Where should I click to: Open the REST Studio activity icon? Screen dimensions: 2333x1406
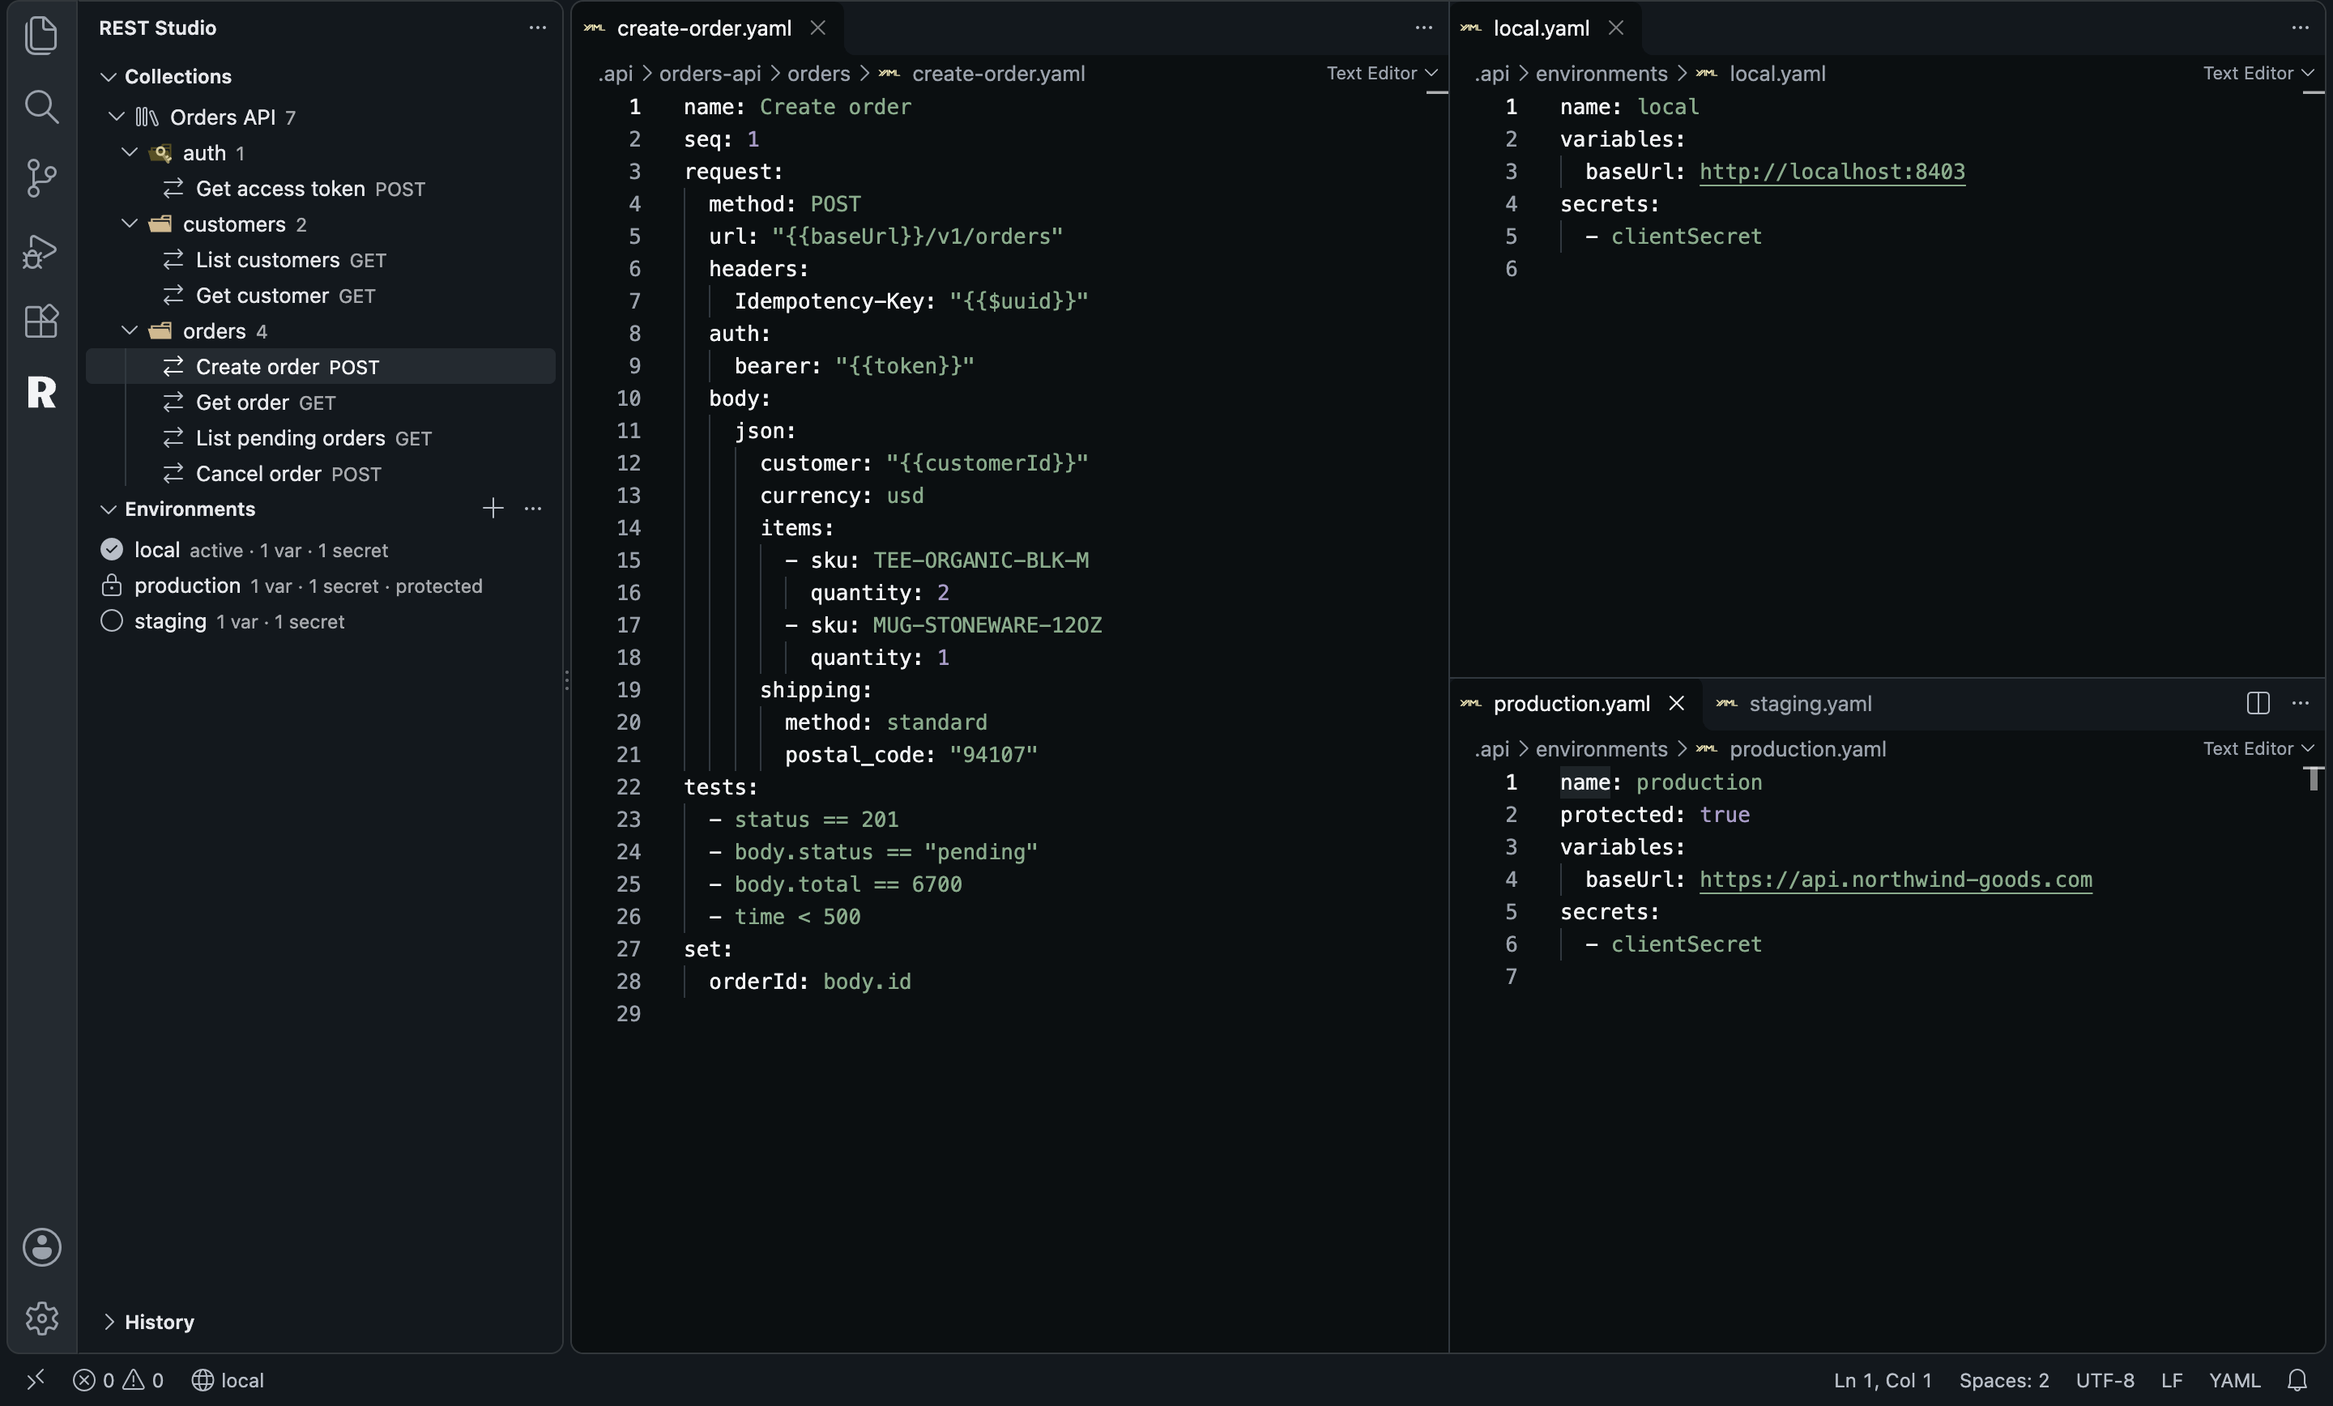41,392
